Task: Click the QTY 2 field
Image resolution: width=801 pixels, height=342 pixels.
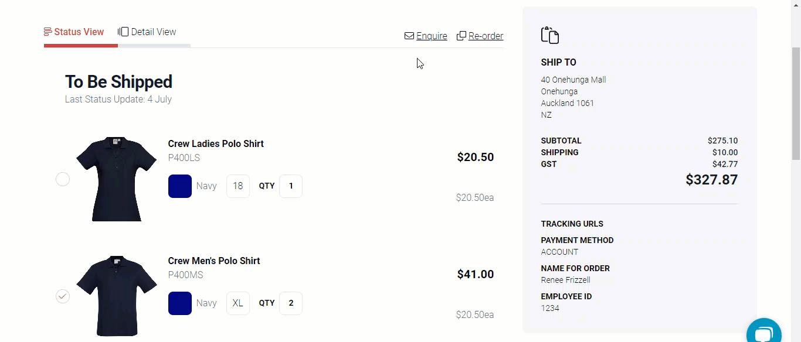Action: 291,303
